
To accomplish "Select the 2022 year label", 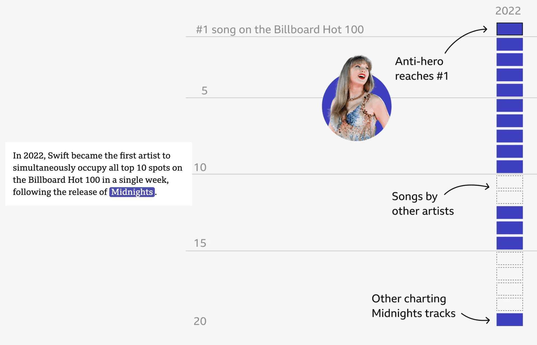I will 508,11.
